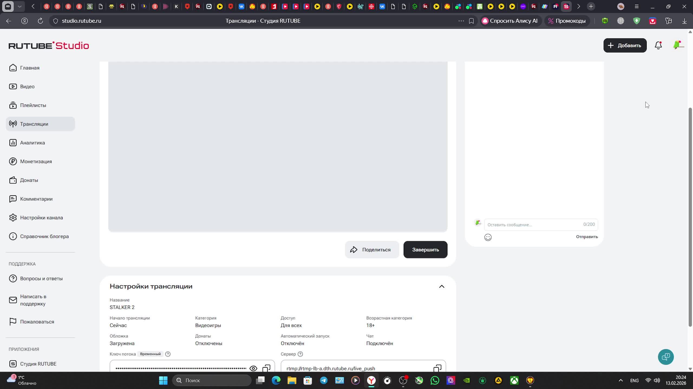Copy the stream key
Viewport: 693px width, 389px height.
[266, 368]
